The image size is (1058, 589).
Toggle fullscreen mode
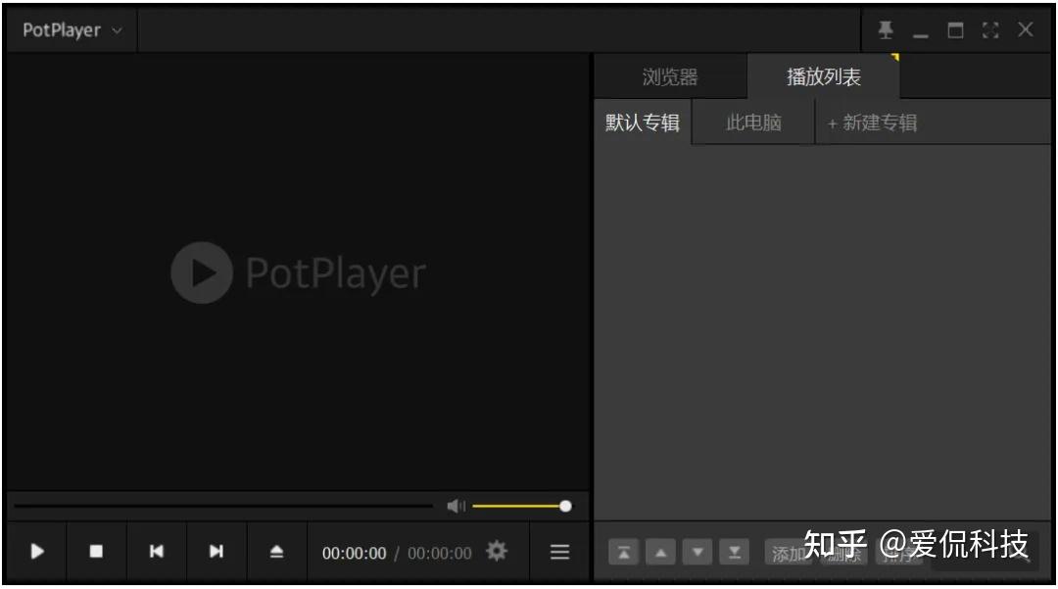coord(990,30)
